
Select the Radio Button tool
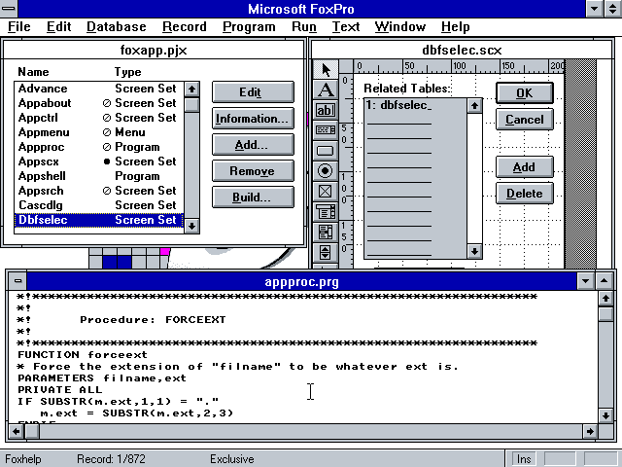coord(326,171)
